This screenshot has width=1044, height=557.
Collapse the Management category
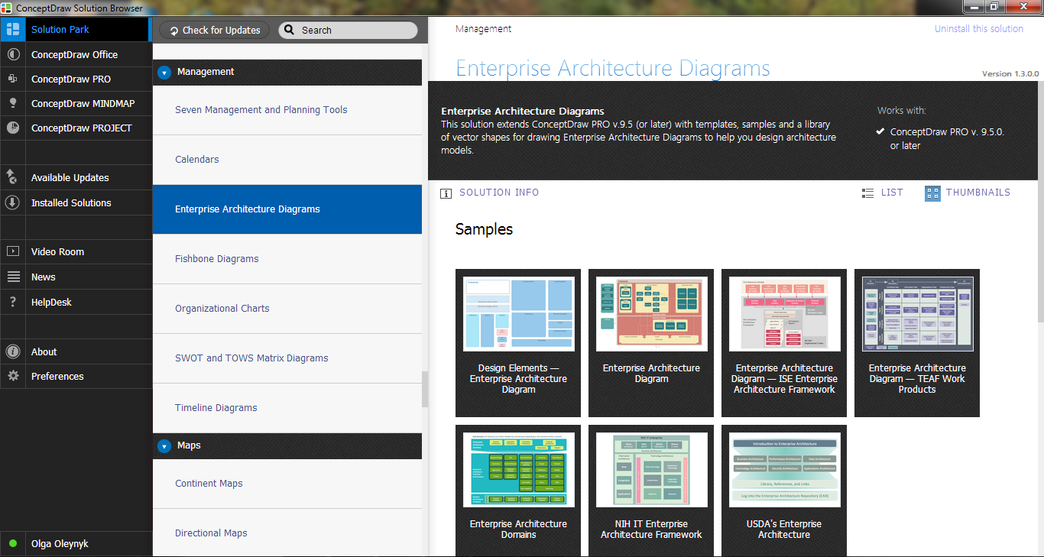164,73
